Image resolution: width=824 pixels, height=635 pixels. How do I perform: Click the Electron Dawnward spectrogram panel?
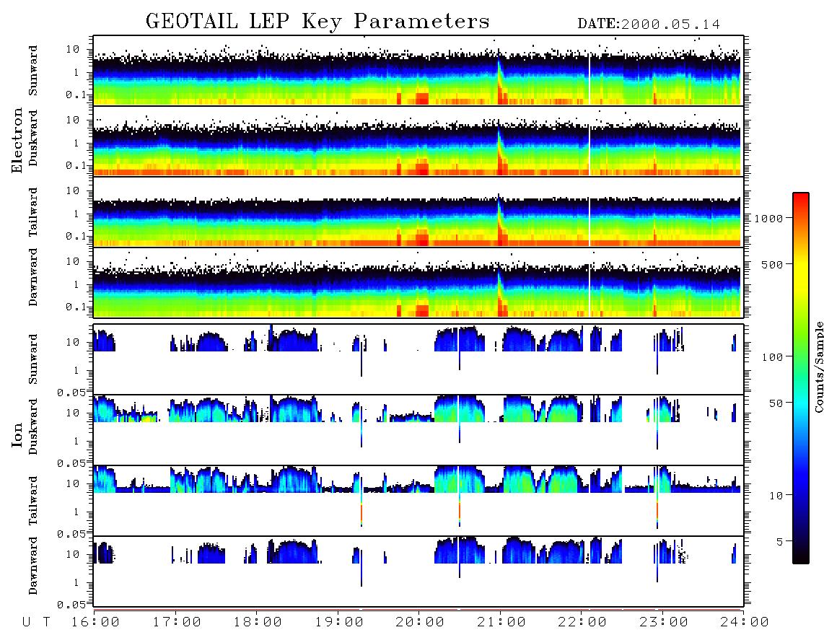pyautogui.click(x=418, y=283)
